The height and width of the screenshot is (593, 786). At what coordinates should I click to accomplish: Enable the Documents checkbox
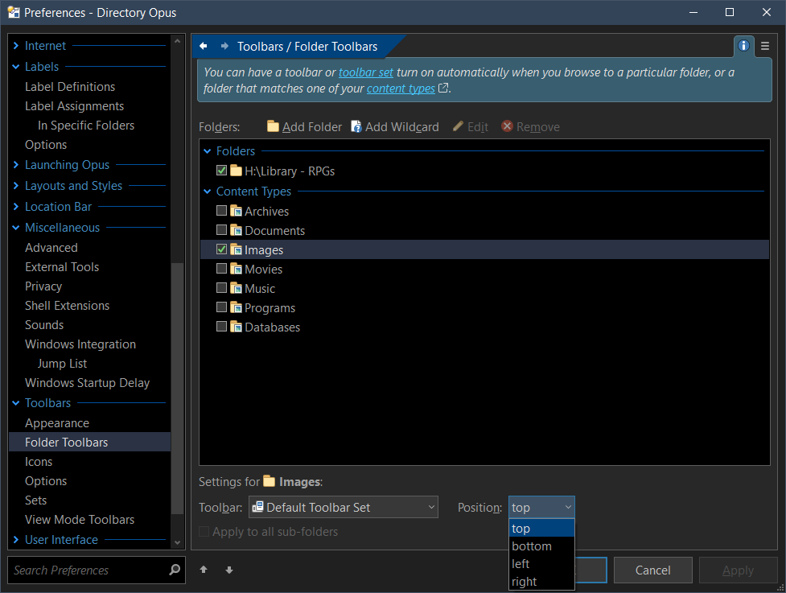pos(221,230)
